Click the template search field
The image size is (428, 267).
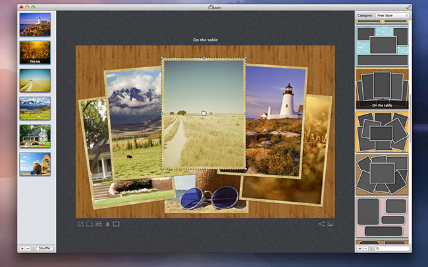tap(392, 249)
